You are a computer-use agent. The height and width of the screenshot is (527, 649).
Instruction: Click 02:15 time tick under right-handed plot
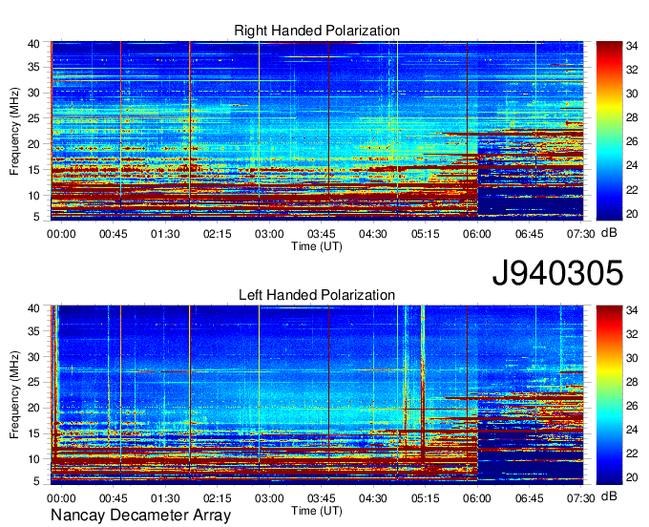(x=218, y=234)
